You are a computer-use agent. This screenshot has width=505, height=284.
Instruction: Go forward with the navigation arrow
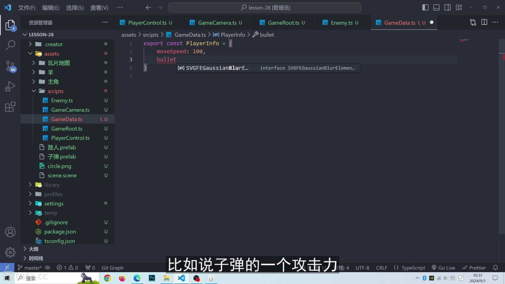coord(159,8)
